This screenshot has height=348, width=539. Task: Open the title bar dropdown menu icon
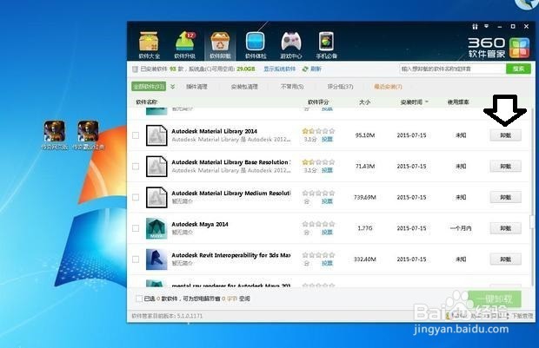tap(487, 26)
